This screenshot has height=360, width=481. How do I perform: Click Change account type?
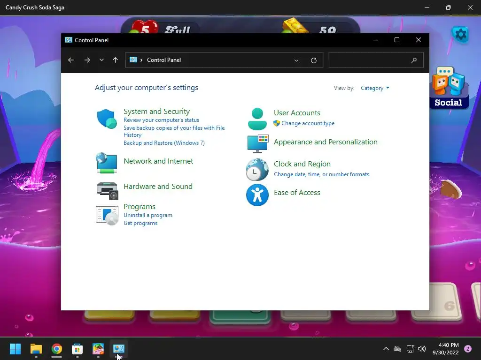pos(308,123)
